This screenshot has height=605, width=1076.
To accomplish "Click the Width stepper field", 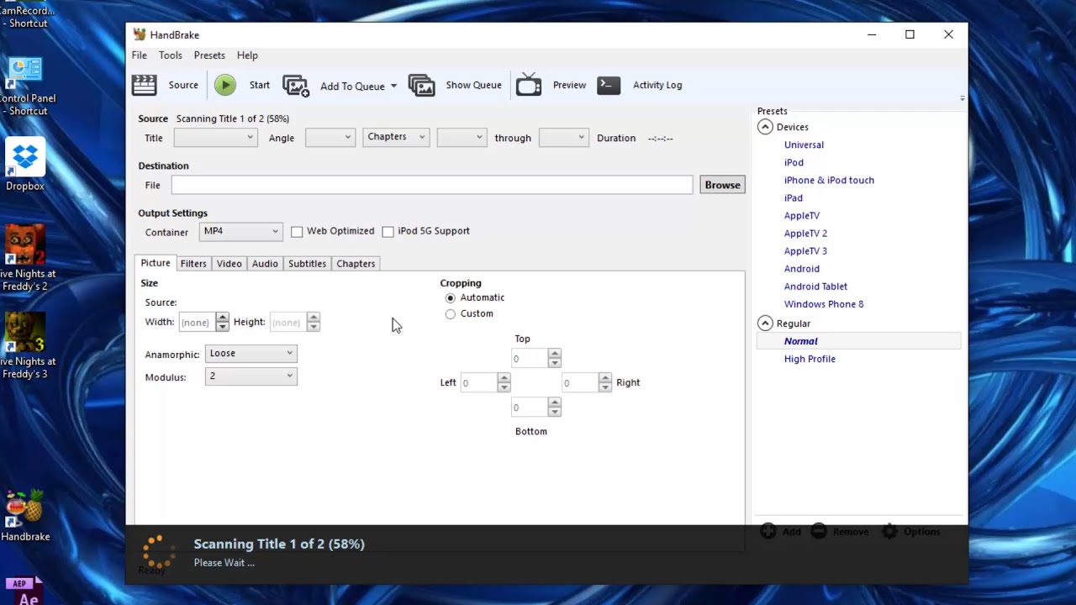I will [197, 323].
